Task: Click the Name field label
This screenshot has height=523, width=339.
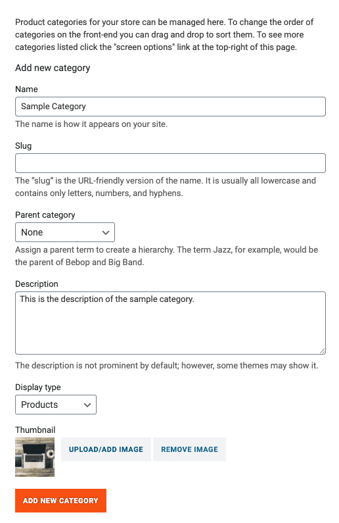Action: (26, 89)
